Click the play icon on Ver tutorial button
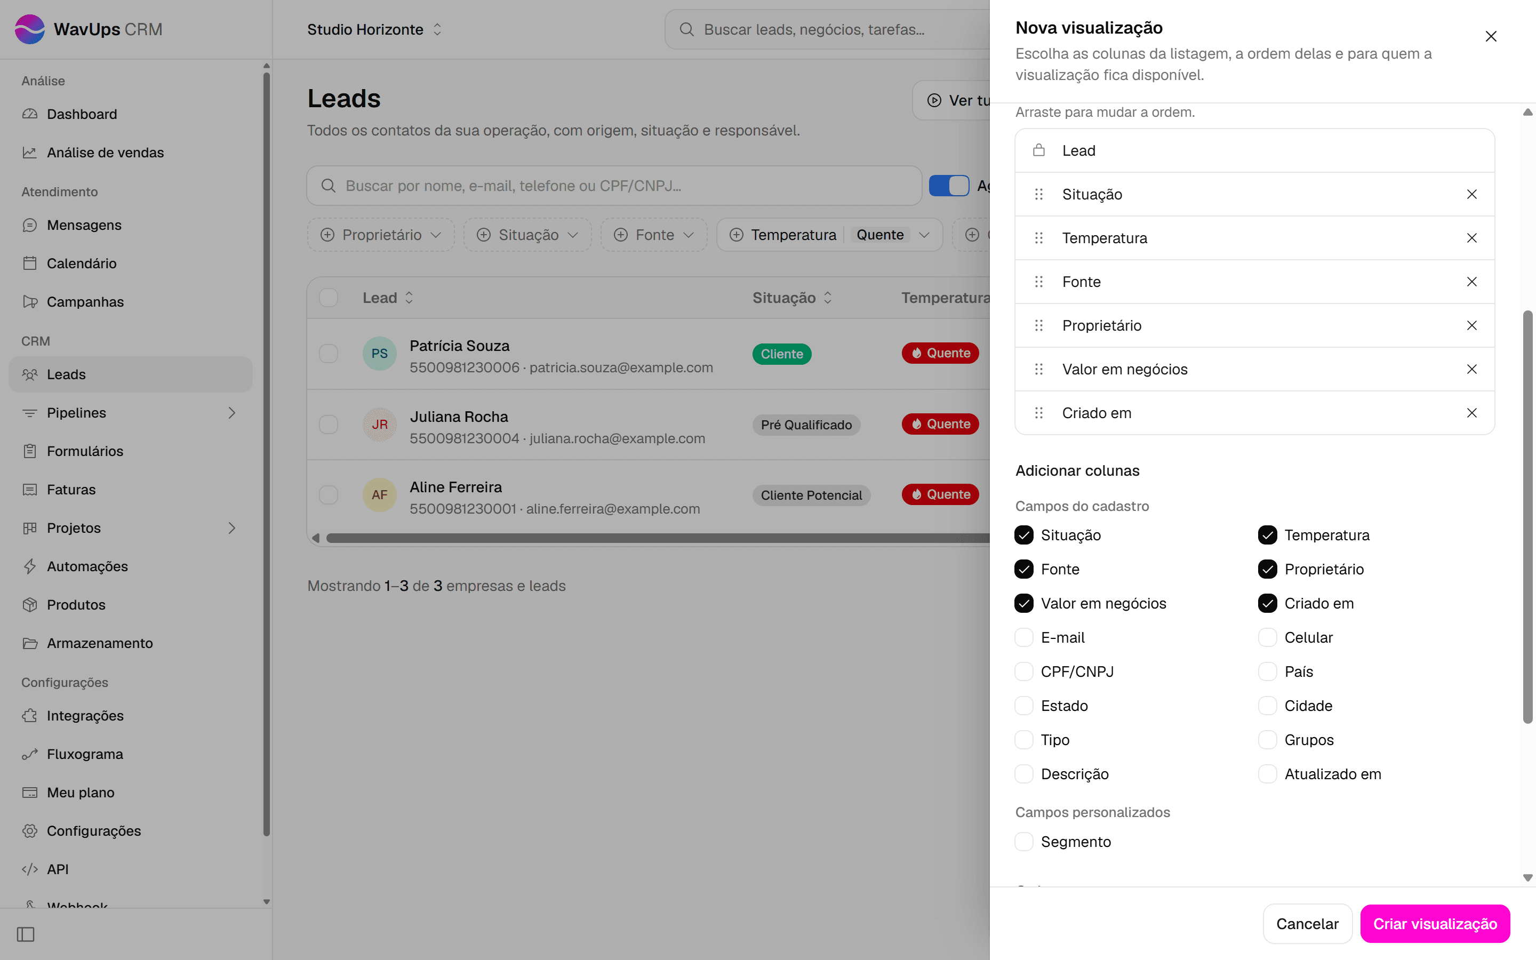The image size is (1536, 960). coord(934,100)
